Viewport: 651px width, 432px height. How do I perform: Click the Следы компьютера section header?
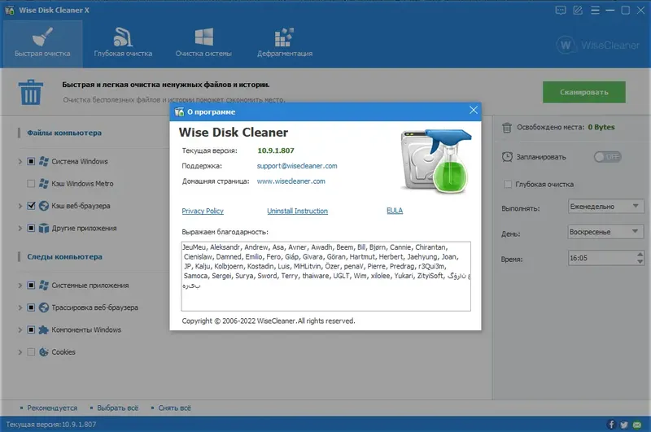pos(64,257)
